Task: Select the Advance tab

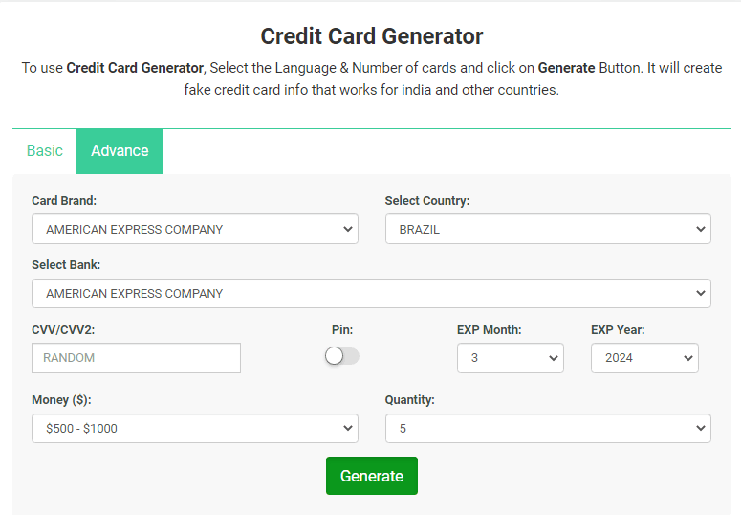Action: click(120, 151)
